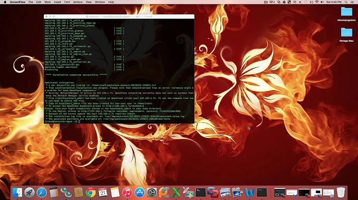Viewport: 358px width, 200px height.
Task: Click the green X app icon in Dock
Action: tap(176, 193)
